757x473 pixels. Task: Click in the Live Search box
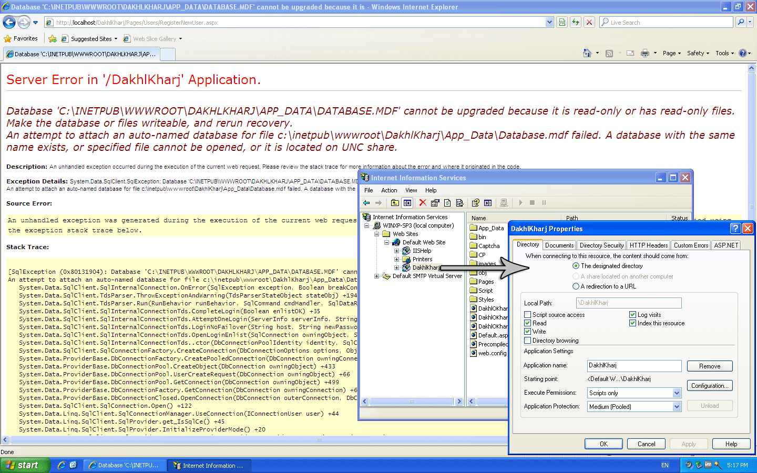point(666,22)
